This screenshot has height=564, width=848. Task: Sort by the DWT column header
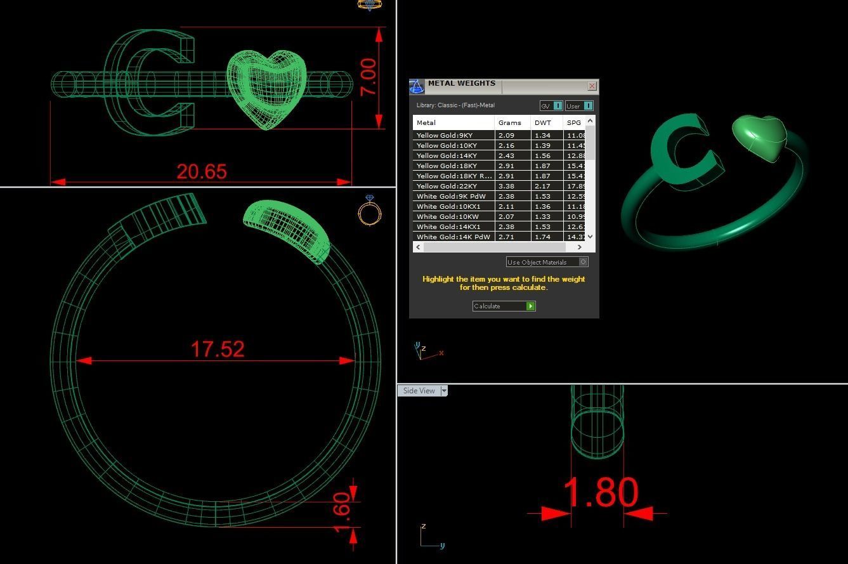click(547, 122)
